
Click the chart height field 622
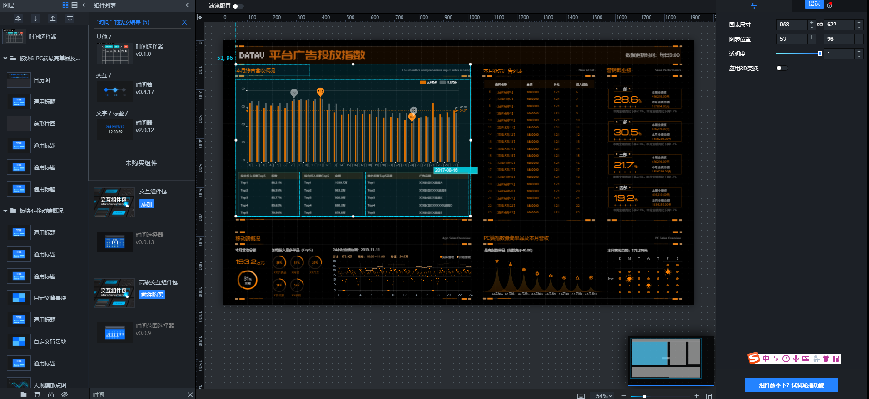pyautogui.click(x=839, y=25)
